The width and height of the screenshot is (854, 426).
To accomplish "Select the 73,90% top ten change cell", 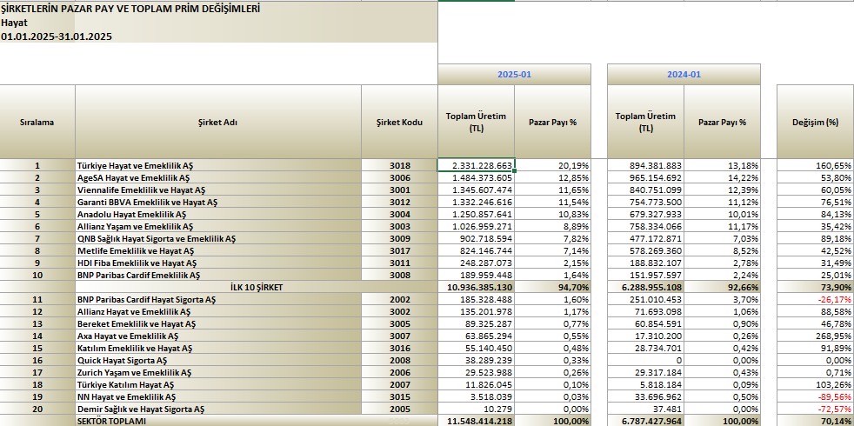I will [x=816, y=287].
